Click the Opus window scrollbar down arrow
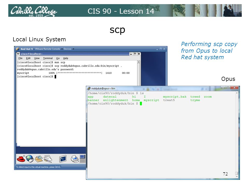This screenshot has width=249, height=186. pyautogui.click(x=237, y=176)
